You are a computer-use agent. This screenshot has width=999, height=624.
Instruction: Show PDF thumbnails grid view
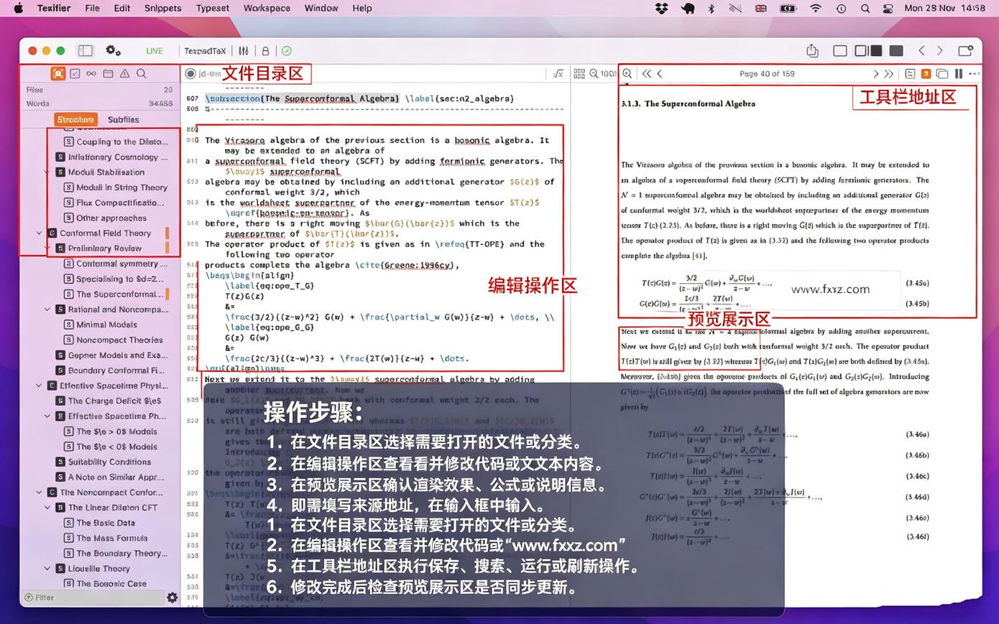click(579, 73)
